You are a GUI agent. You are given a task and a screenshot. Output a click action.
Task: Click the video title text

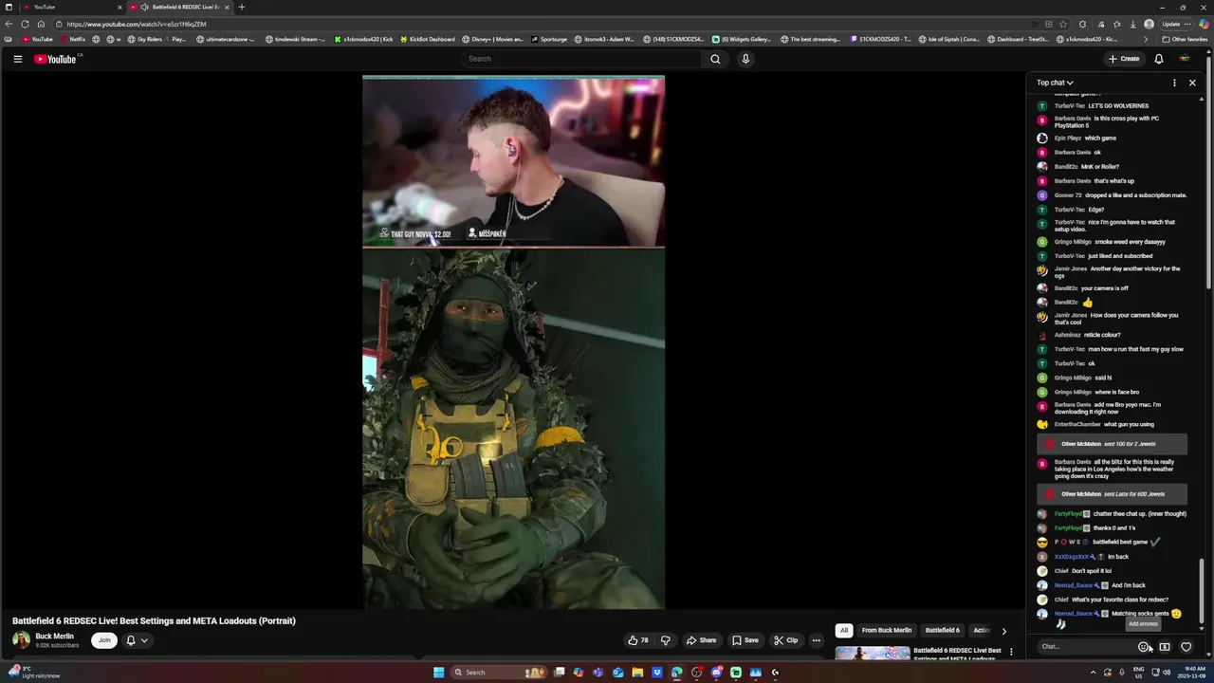click(154, 621)
